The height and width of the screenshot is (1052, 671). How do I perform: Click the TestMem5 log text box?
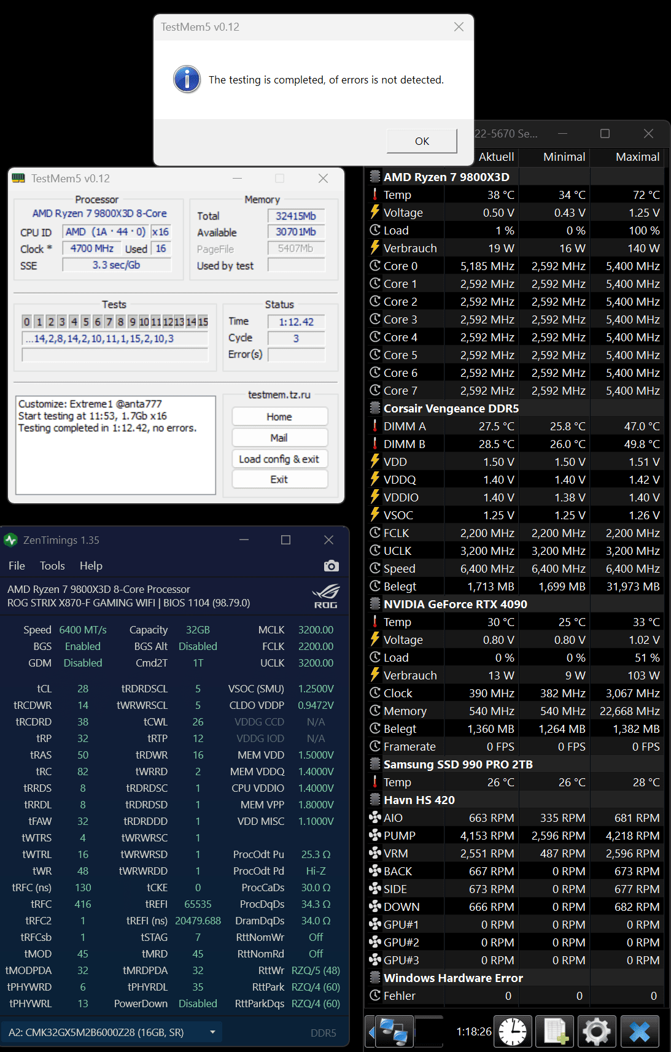tap(115, 445)
